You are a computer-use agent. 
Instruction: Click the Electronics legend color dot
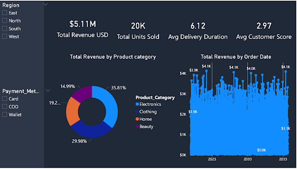click(x=137, y=104)
